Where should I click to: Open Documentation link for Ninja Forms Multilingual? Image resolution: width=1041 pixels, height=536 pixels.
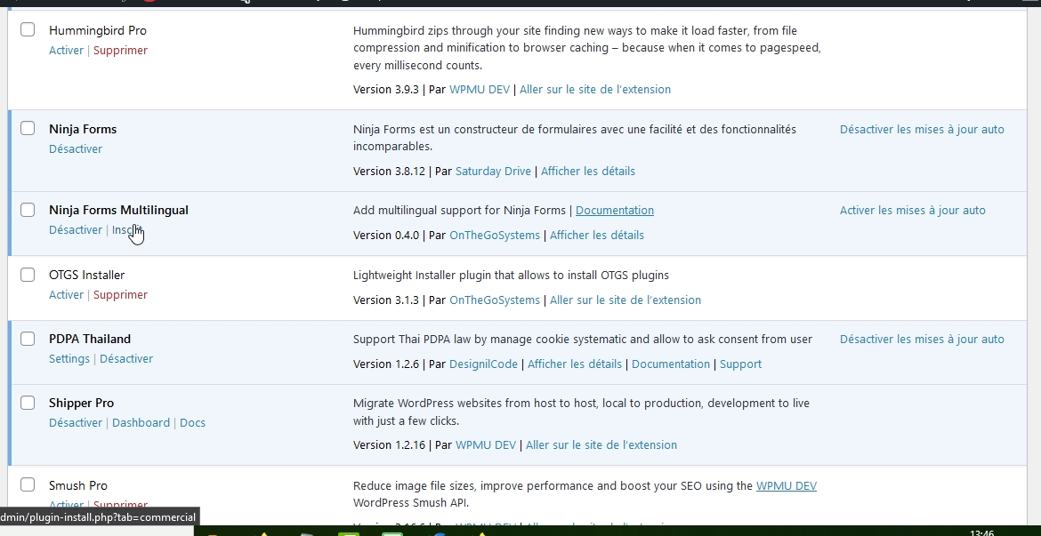[615, 211]
